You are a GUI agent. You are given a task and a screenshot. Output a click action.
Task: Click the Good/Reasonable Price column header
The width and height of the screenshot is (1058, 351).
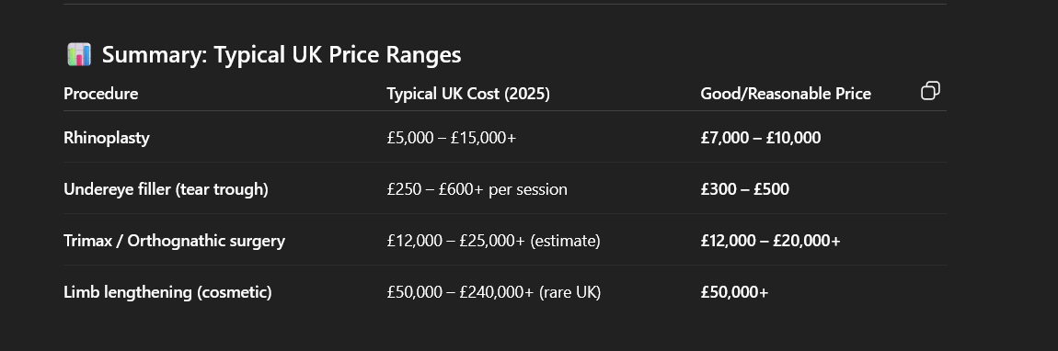point(786,94)
